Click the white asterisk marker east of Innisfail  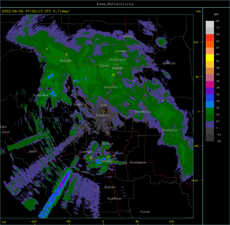click(x=134, y=81)
